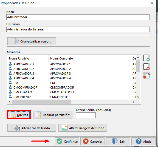Screen dimensions: 158x147
Task: Close the Propriedades De Grupo dialog
Action: [152, 3]
